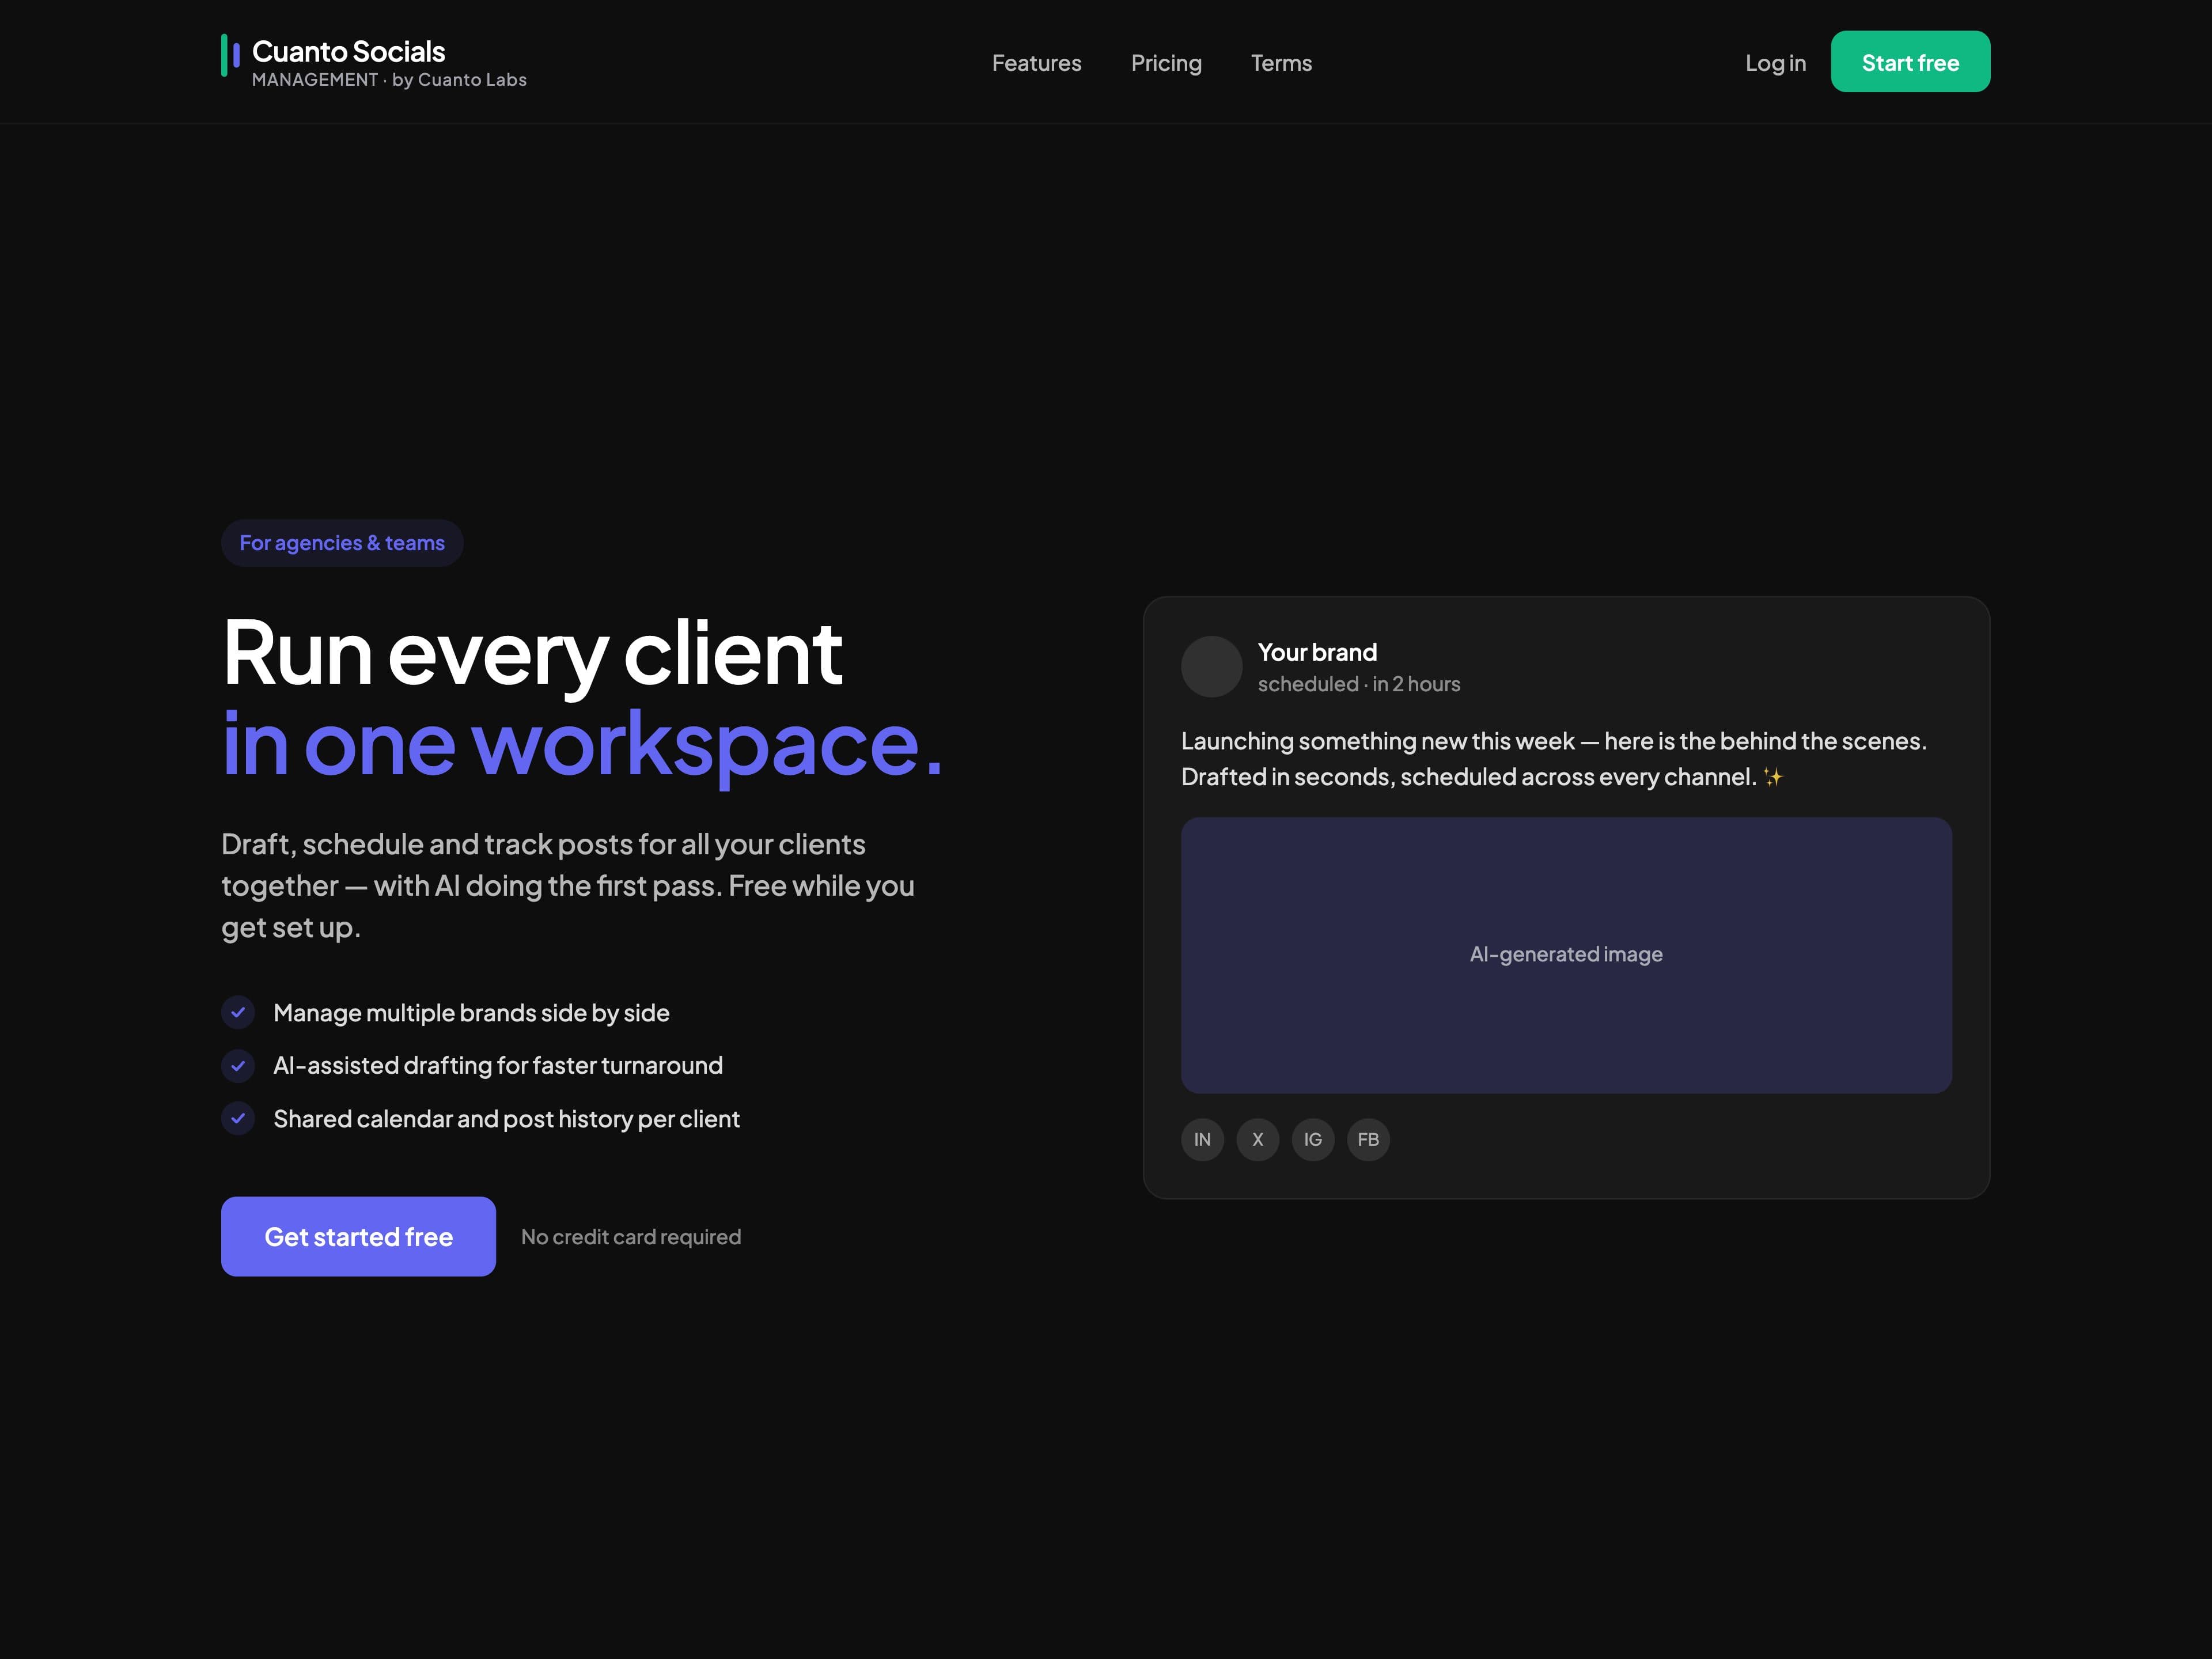Screen dimensions: 2212x1659
Task: Click the Get started free button
Action: (x=358, y=1236)
